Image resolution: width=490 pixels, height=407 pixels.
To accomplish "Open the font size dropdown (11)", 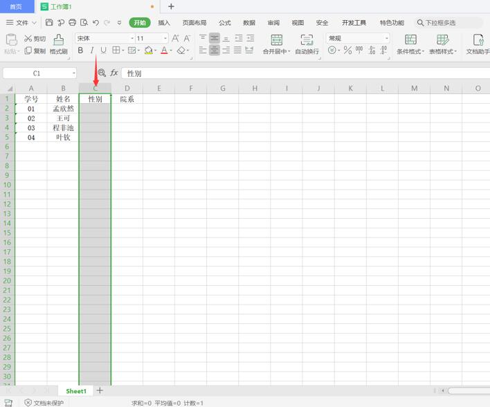I will click(165, 38).
